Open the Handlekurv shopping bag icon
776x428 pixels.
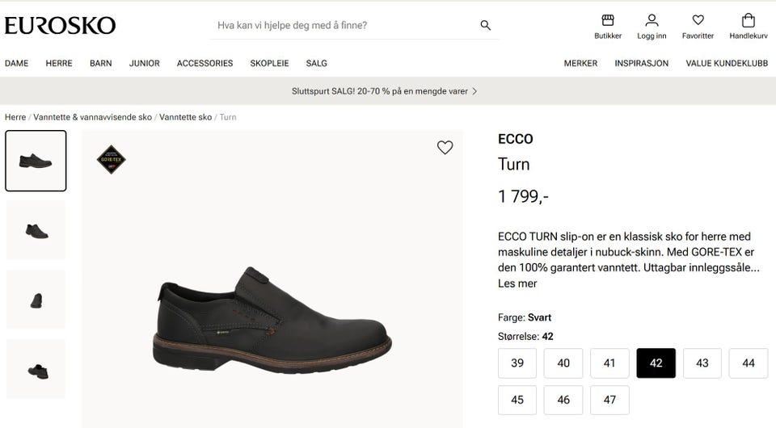click(x=748, y=21)
